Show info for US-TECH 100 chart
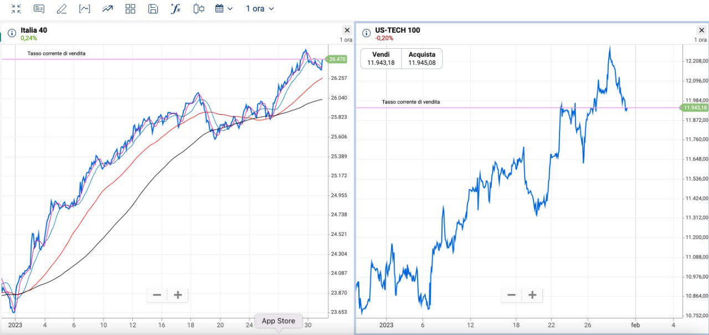This screenshot has height=335, width=709. (x=366, y=33)
